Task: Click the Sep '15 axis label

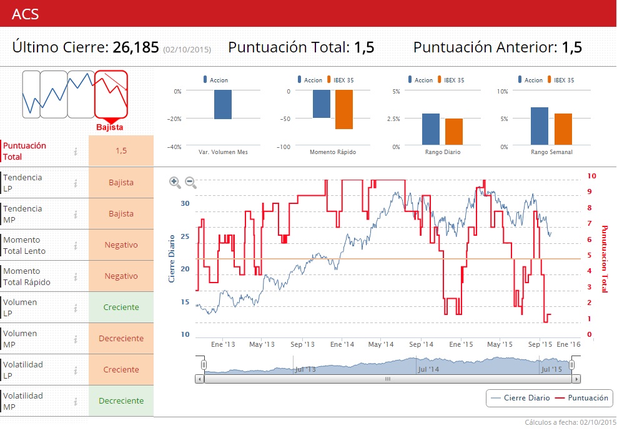Action: coord(540,344)
